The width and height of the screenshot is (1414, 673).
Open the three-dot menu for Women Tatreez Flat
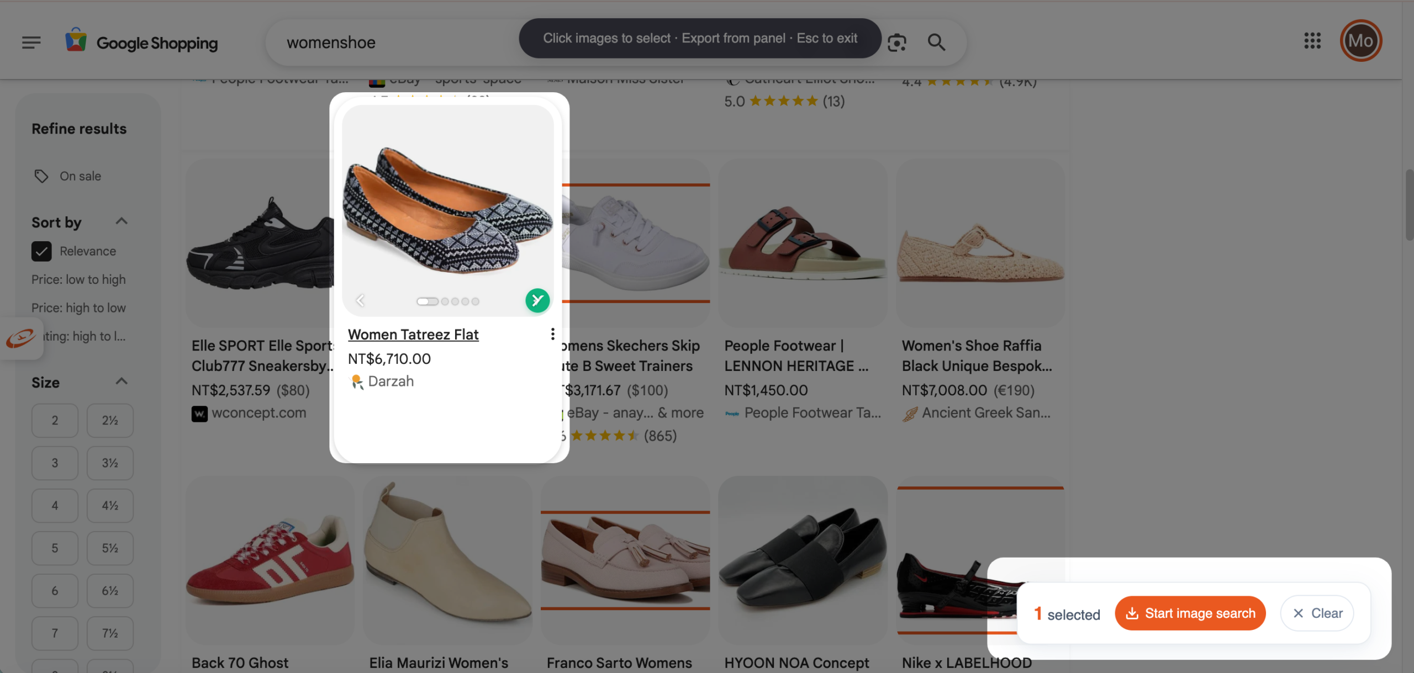click(x=552, y=334)
